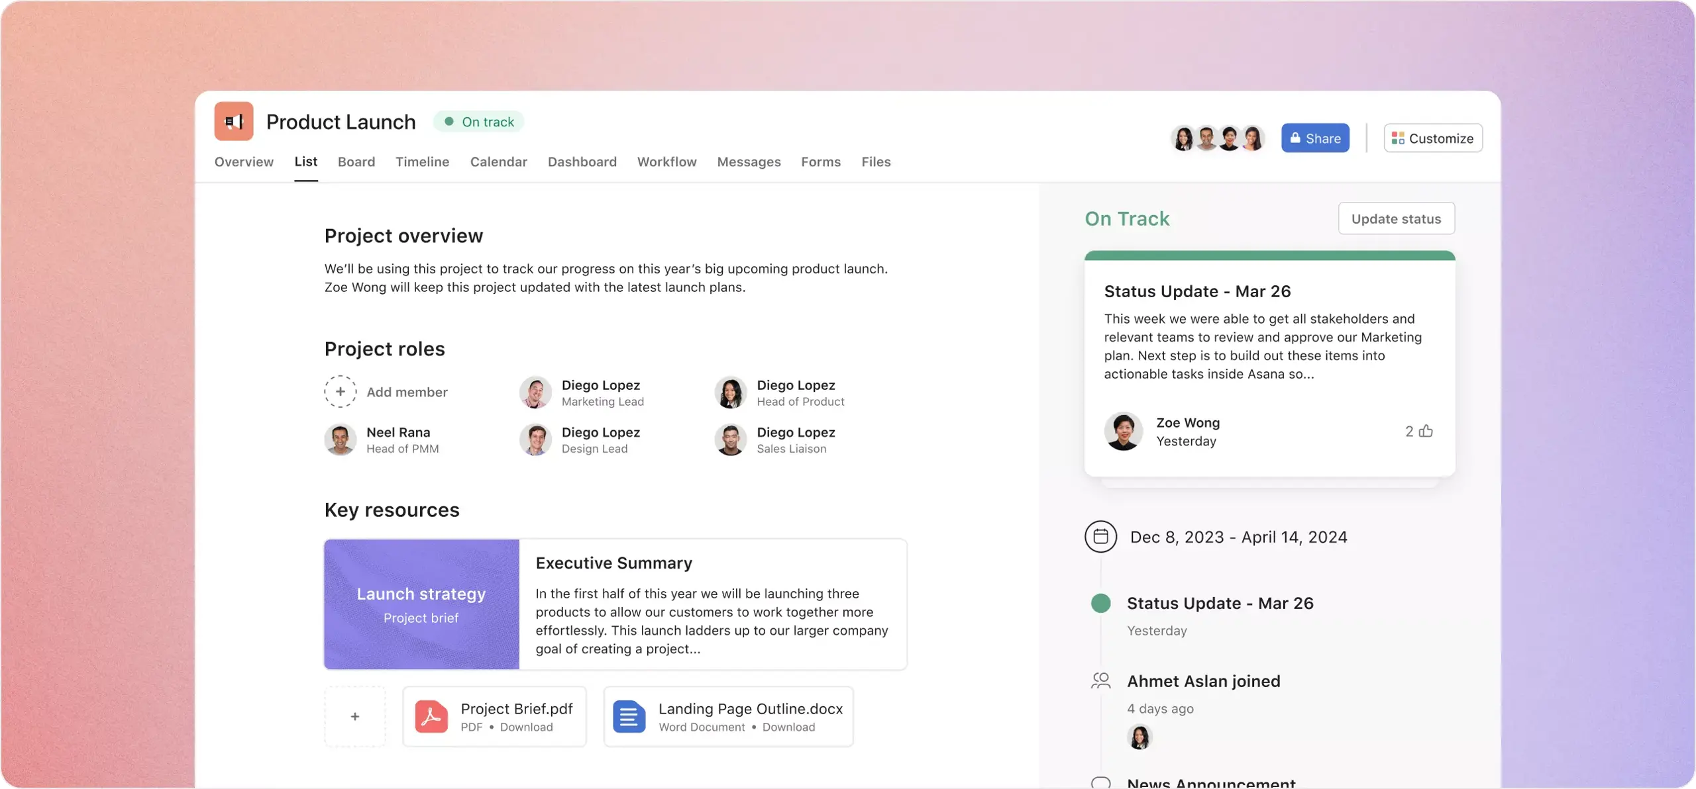Screen dimensions: 1696x789
Task: Click the Share button
Action: 1314,137
